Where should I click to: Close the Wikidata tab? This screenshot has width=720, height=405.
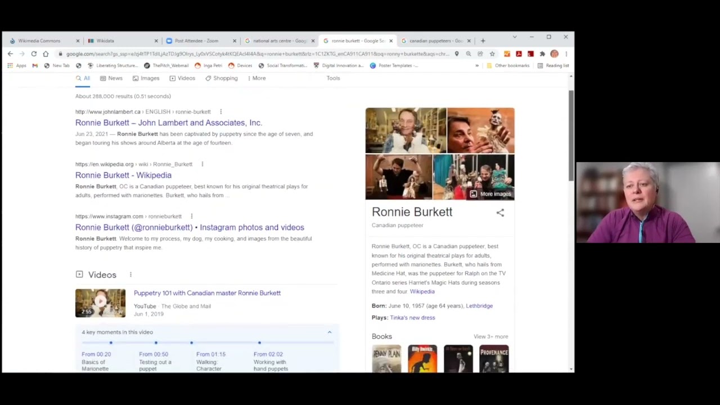156,41
